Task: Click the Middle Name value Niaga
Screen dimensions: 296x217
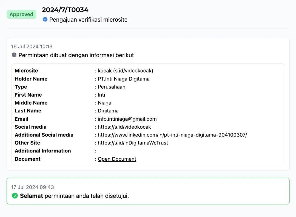Action: pos(104,103)
